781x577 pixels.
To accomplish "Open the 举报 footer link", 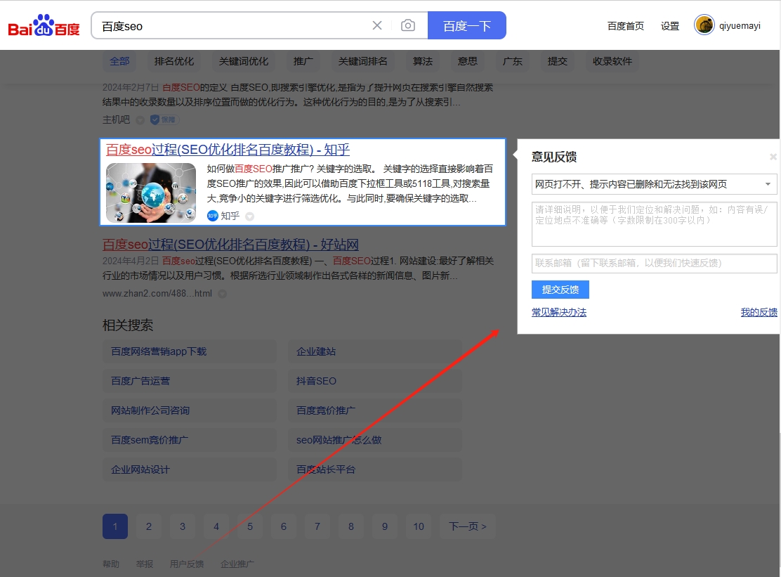I will tap(145, 564).
